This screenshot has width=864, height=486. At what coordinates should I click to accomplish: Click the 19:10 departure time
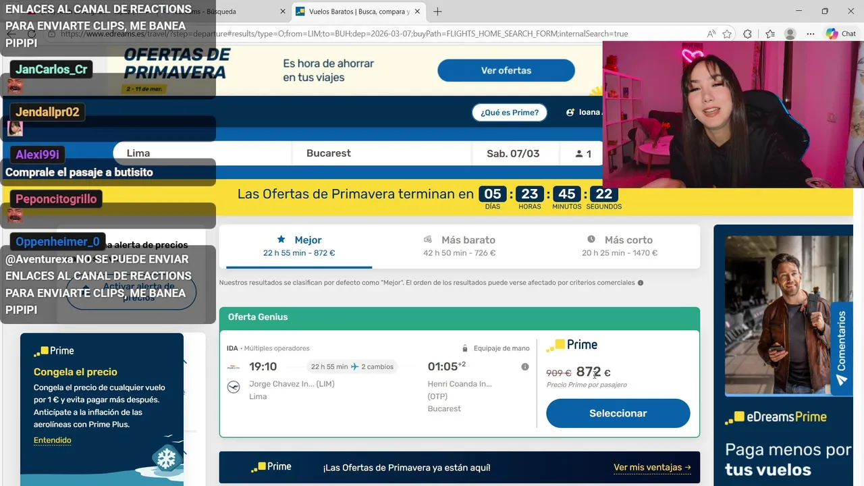(263, 367)
